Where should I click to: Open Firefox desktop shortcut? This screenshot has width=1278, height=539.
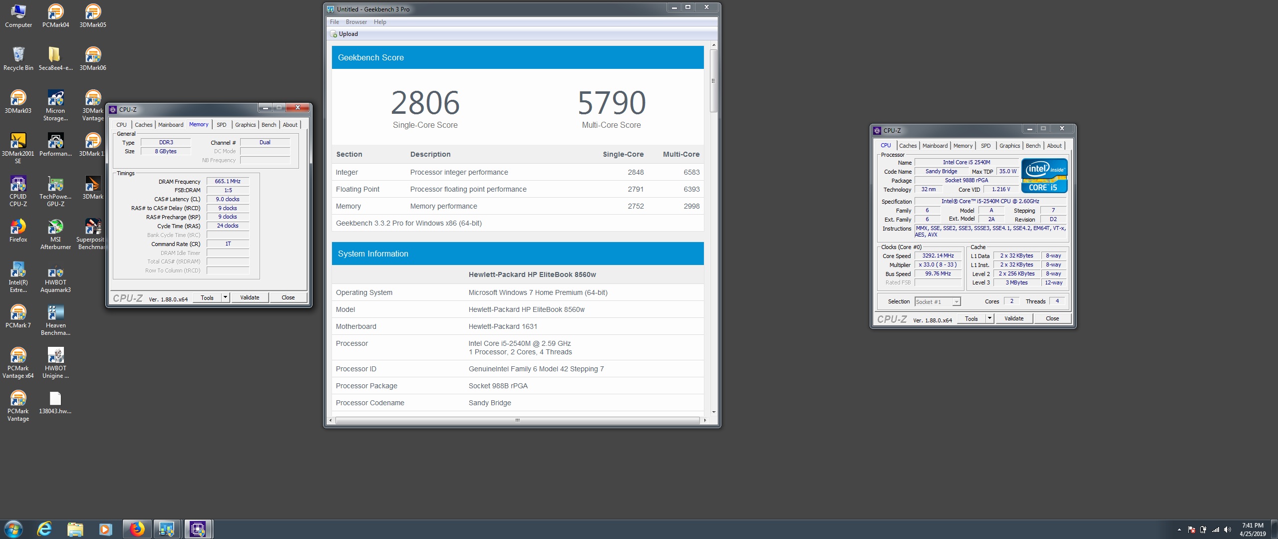point(18,231)
